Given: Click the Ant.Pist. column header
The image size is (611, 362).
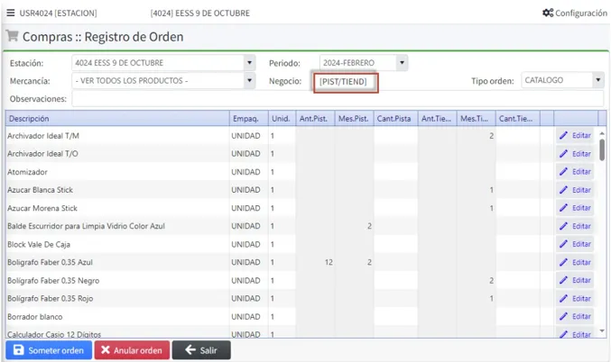Looking at the screenshot, I should [x=315, y=119].
